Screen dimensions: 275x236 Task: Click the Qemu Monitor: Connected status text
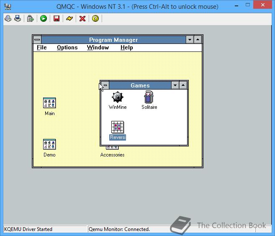pyautogui.click(x=119, y=229)
